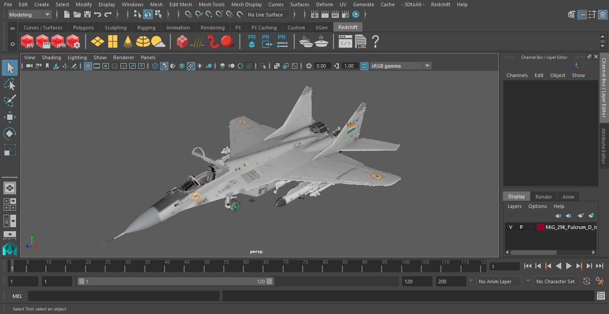Screen dimensions: 609x314
Task: Click the MEL command input field
Action: [123, 296]
